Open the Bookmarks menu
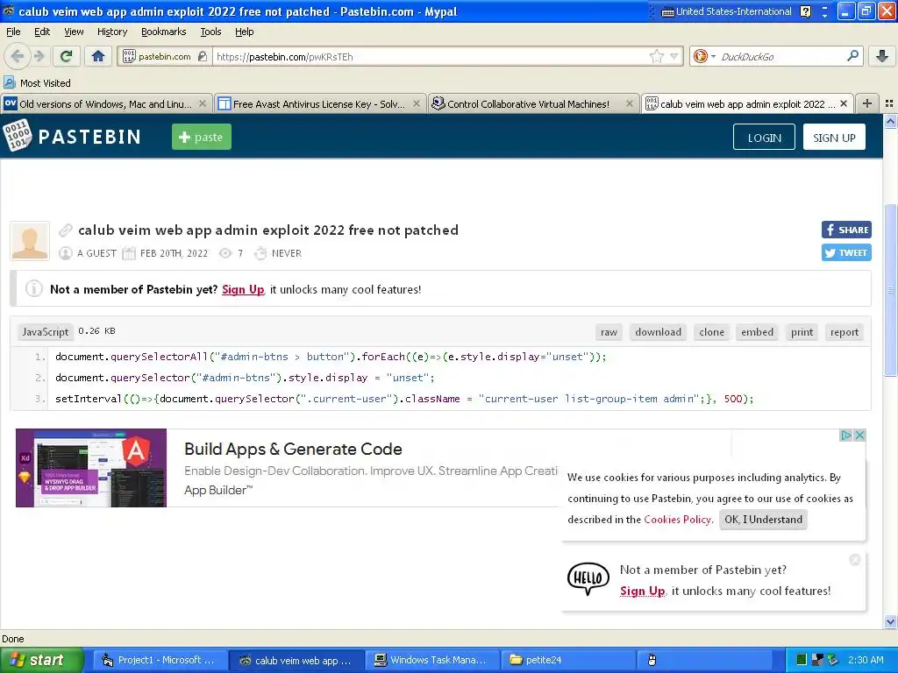This screenshot has width=898, height=673. [x=164, y=32]
